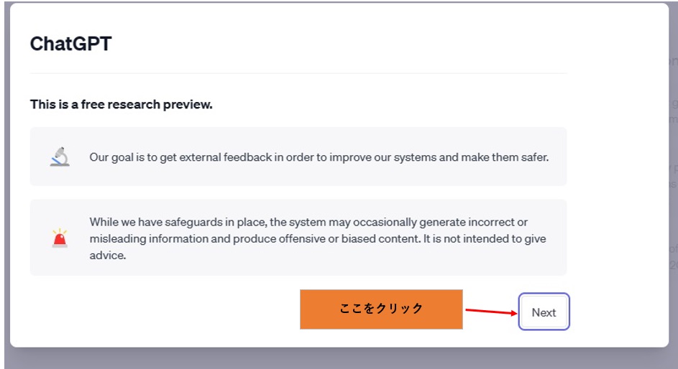Viewport: 678px width, 369px height.
Task: Click the word "advice." in the warning card
Action: click(x=108, y=255)
